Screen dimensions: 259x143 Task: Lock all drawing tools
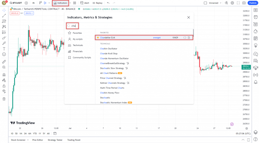[x=4, y=86]
